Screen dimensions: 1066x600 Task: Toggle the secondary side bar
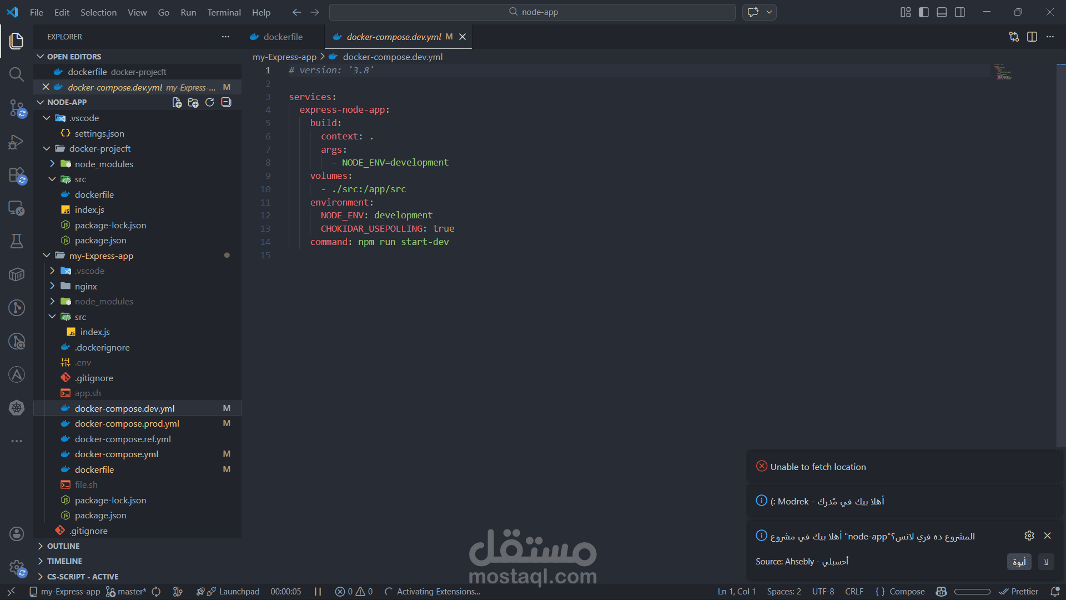point(960,12)
